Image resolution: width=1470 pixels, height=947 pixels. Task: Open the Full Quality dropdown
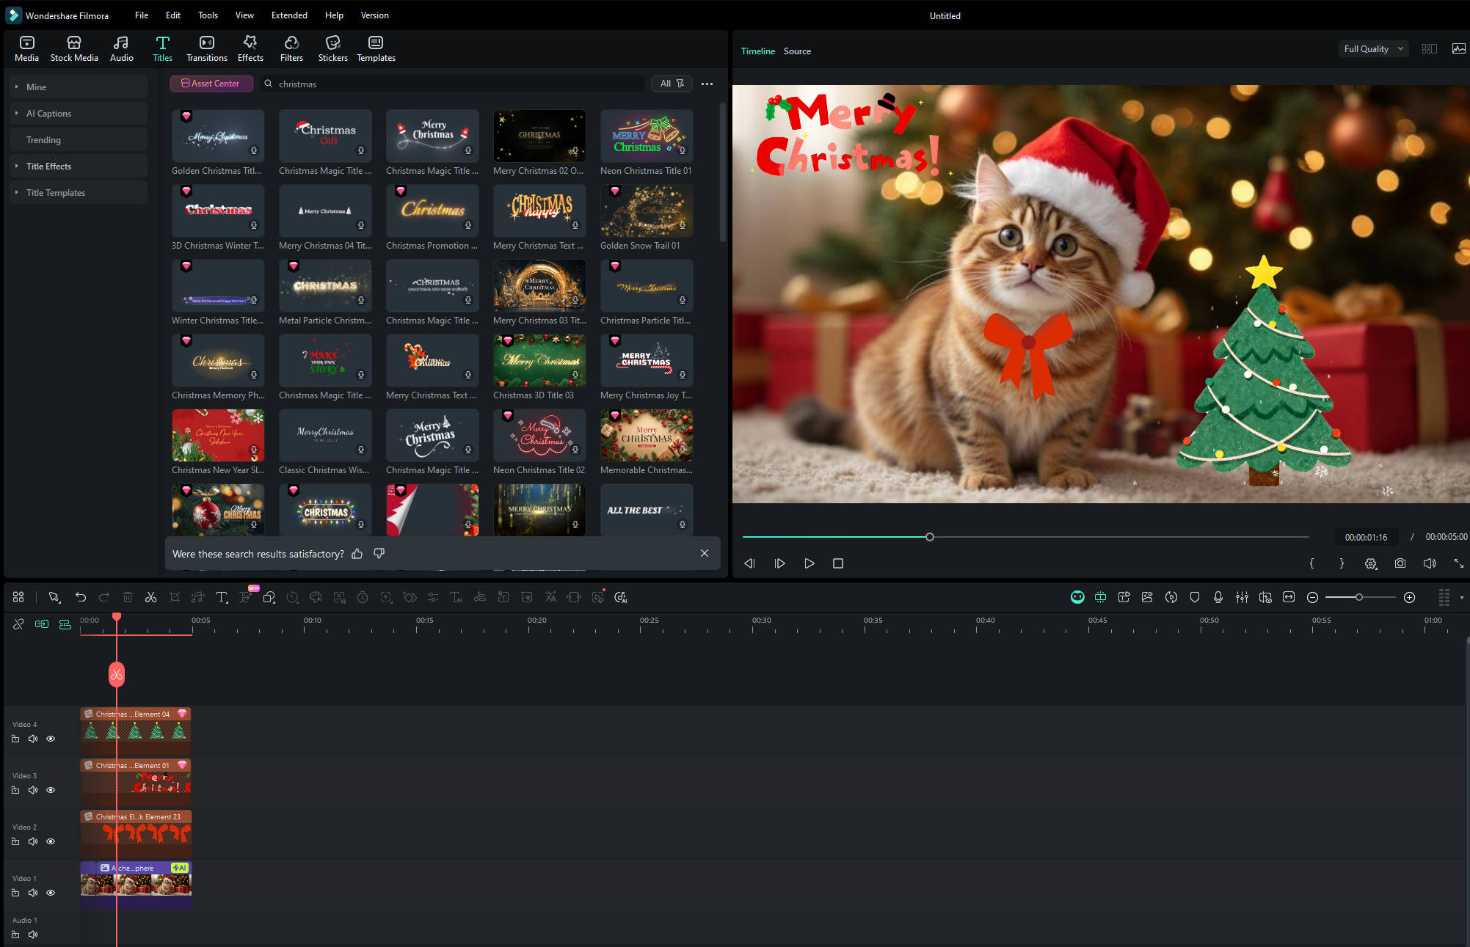click(1372, 48)
